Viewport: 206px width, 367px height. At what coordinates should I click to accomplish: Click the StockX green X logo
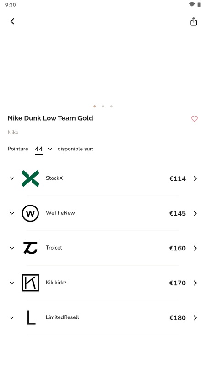coord(30,178)
